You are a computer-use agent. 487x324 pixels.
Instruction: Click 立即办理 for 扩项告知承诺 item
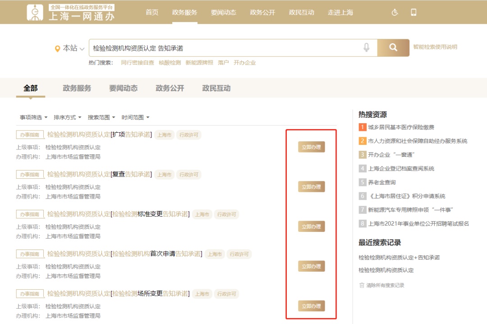coord(311,147)
